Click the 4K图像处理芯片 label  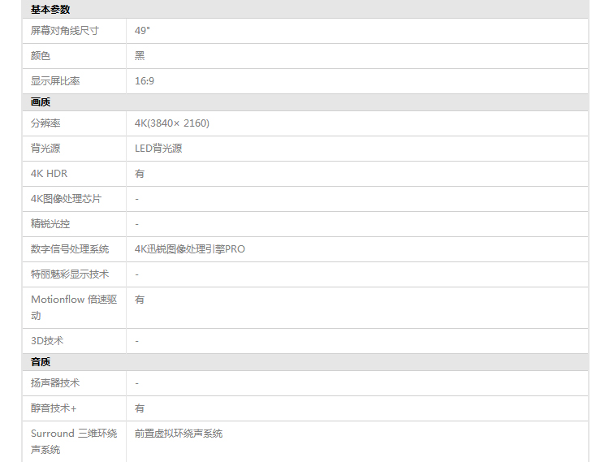click(x=67, y=199)
